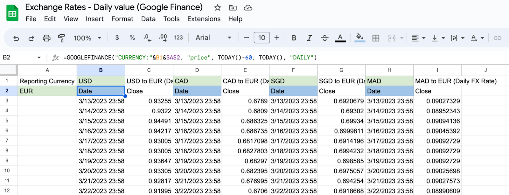The width and height of the screenshot is (509, 195).
Task: Insert a link with the link icon
Action: pyautogui.click(x=497, y=38)
